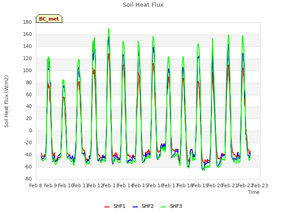Click the 100 y-axis value

click(x=27, y=71)
